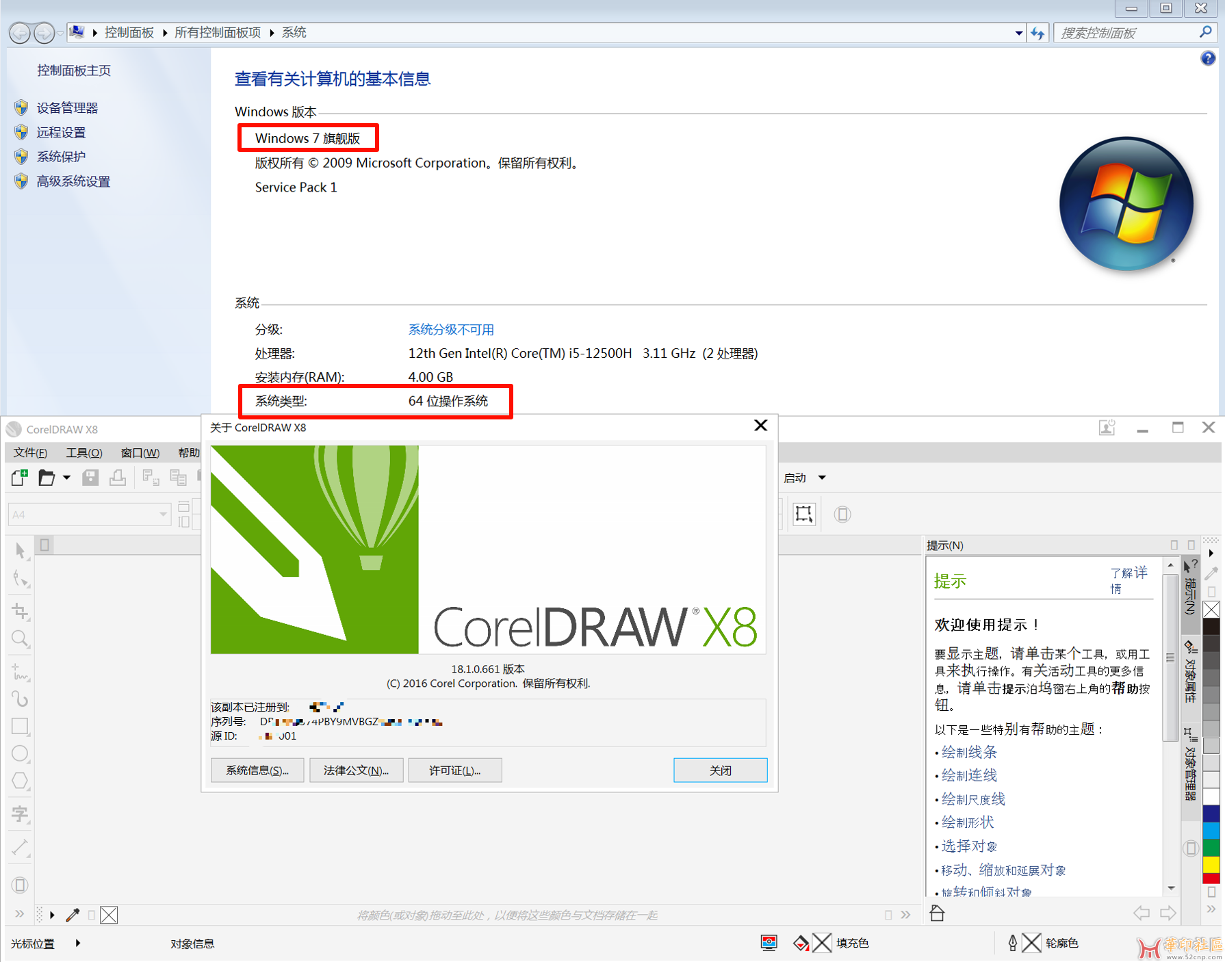
Task: Open the 窗口(W) menu
Action: click(x=140, y=453)
